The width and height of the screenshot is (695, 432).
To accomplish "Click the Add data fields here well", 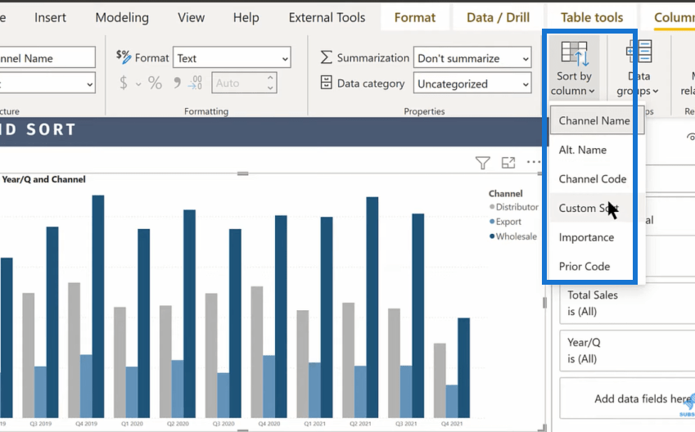I will [627, 398].
